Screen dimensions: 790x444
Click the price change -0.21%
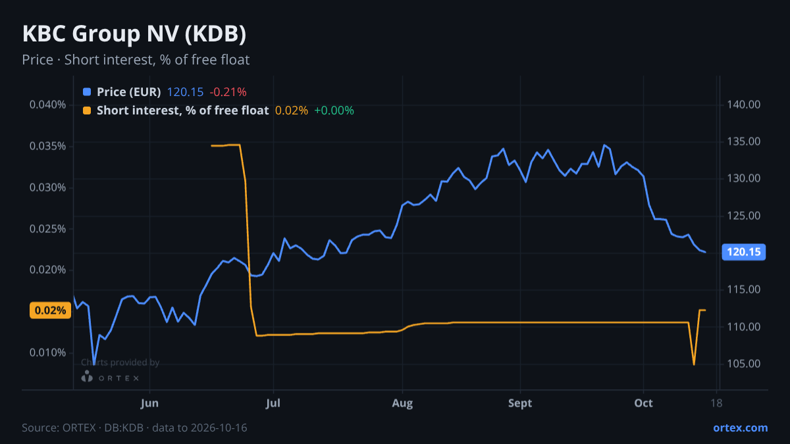point(228,92)
